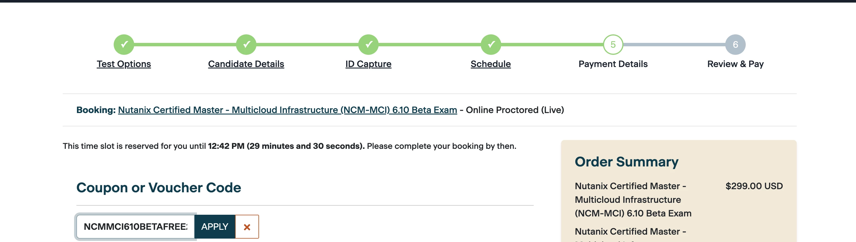Screen dimensions: 856x242
Task: Click the ID Capture checkmark circle
Action: (368, 44)
